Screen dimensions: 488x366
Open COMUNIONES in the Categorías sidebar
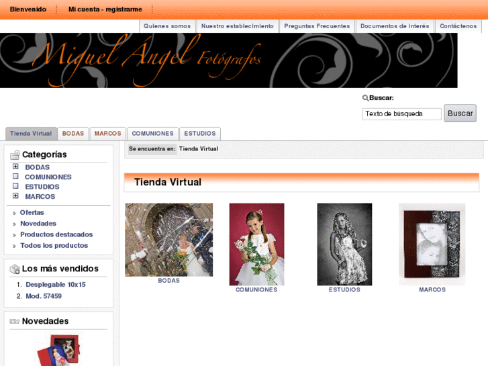click(48, 177)
